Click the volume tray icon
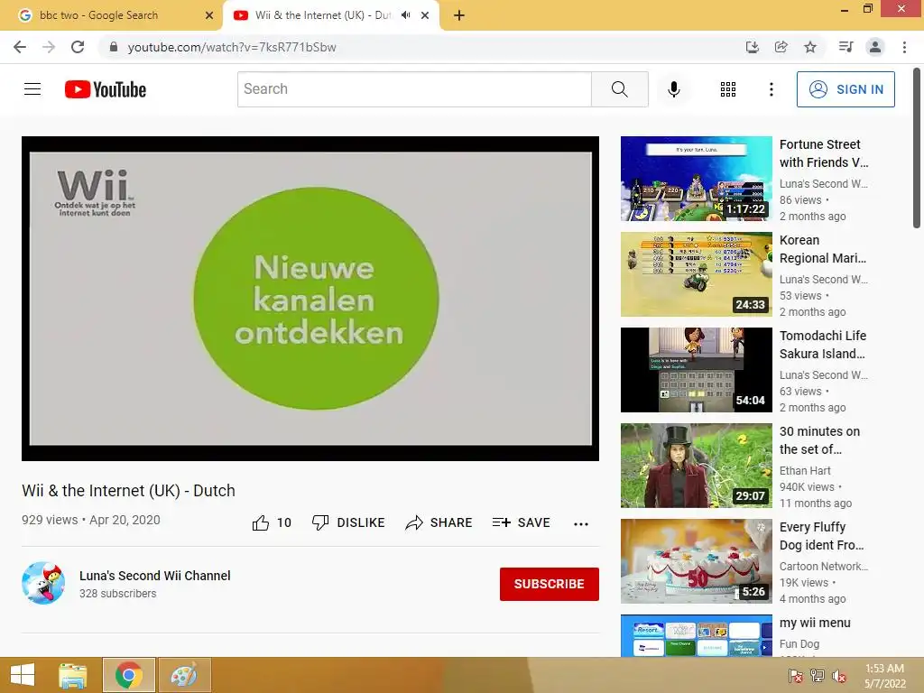The width and height of the screenshot is (924, 693). click(x=838, y=675)
